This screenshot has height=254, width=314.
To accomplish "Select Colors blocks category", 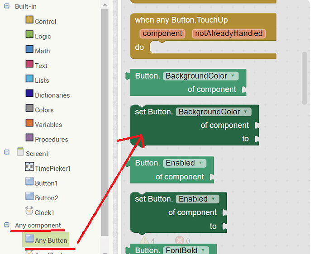I will pos(44,110).
